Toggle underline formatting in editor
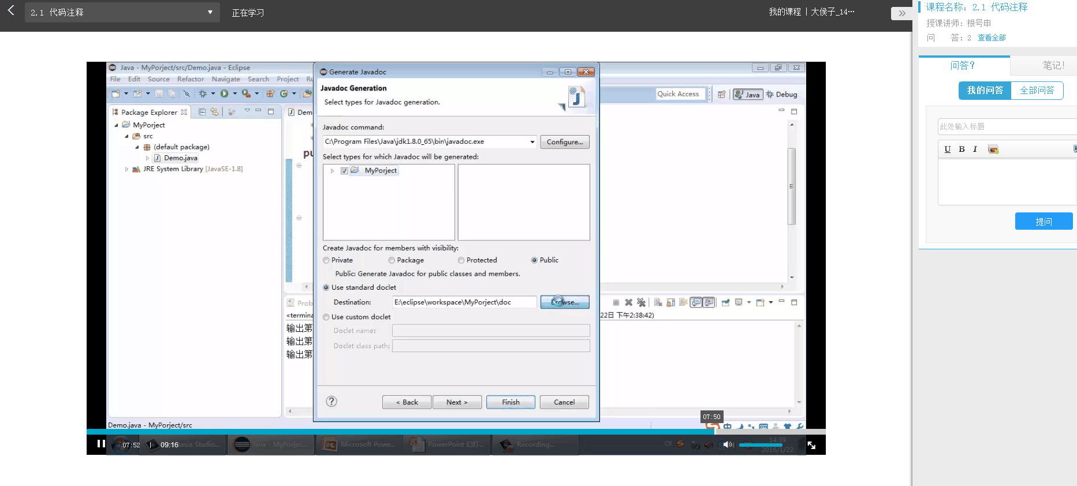1077x486 pixels. tap(948, 149)
